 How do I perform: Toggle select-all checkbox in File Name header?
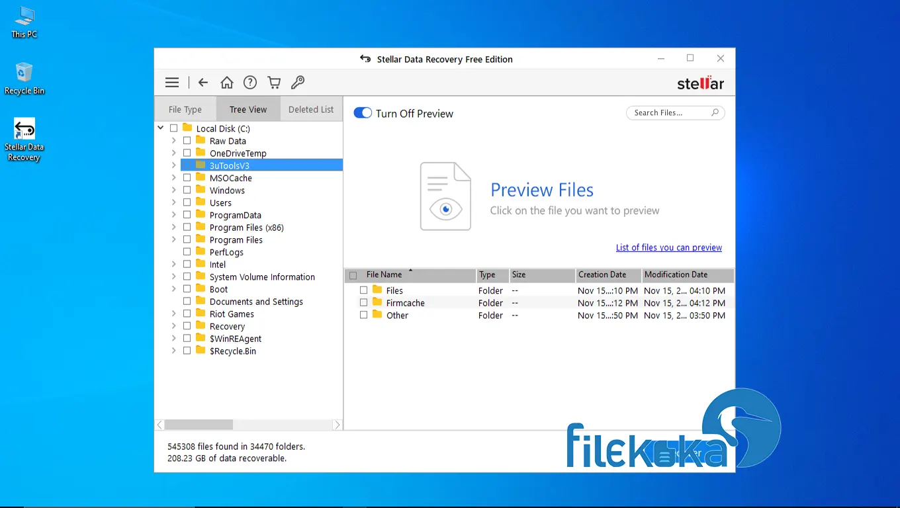pos(353,275)
